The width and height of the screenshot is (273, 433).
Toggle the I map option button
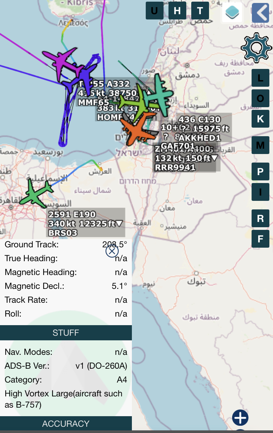(x=260, y=192)
